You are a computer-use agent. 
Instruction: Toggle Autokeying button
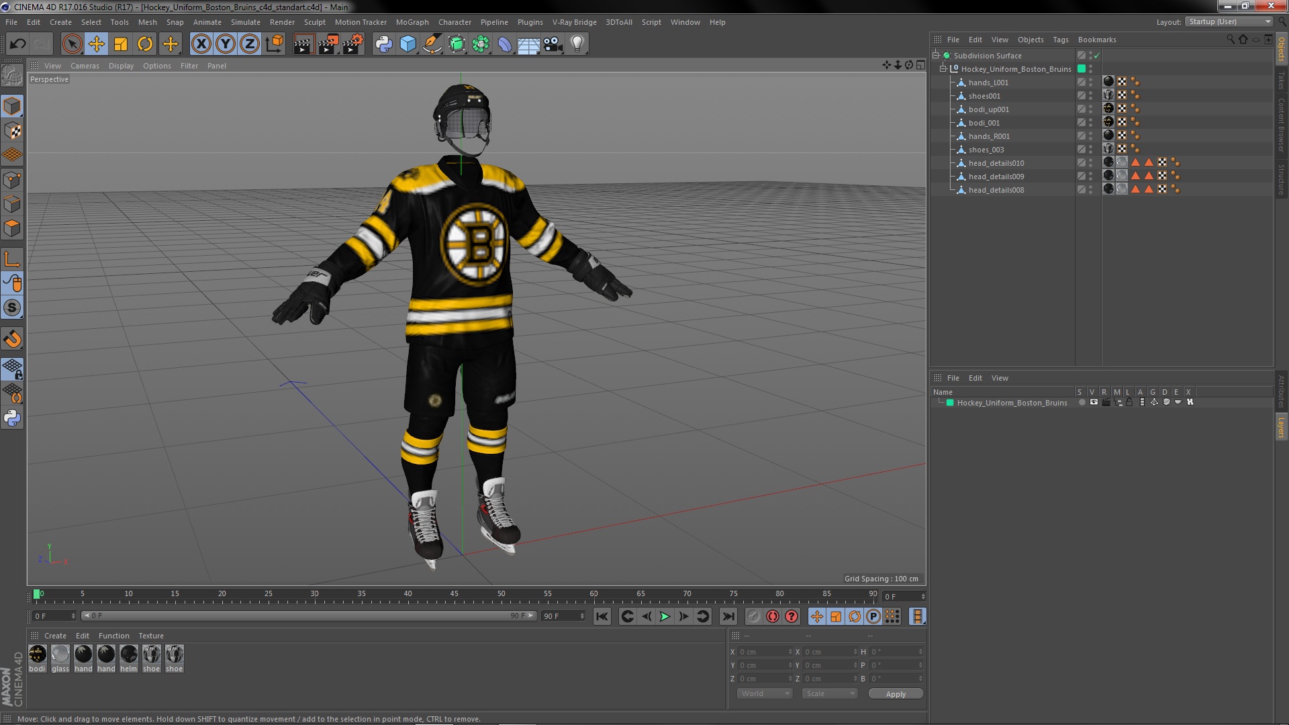click(x=773, y=616)
